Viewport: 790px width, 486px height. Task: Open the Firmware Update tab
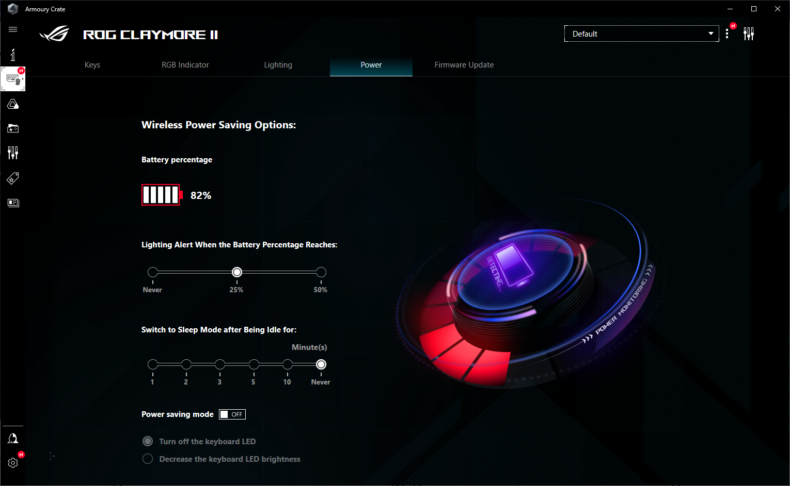point(464,65)
